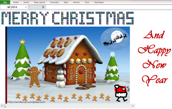Switch to the Data tab
Image resolution: width=172 pixels, height=109 pixels.
tap(66, 2)
